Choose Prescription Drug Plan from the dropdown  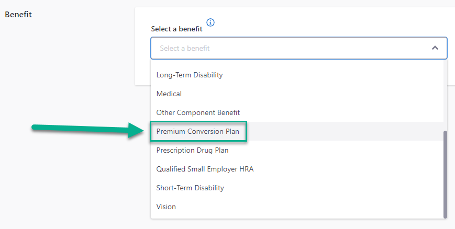(192, 150)
